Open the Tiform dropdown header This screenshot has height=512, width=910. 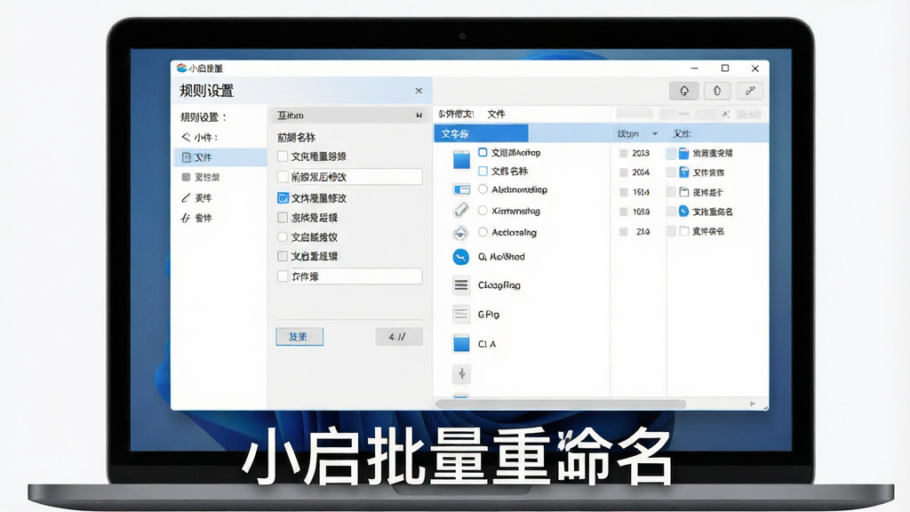click(x=349, y=116)
